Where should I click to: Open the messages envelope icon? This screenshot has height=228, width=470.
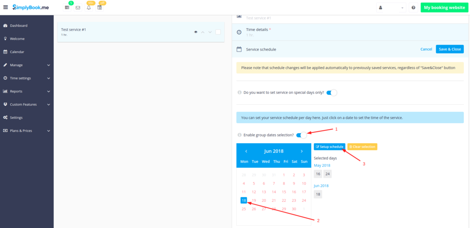point(78,8)
